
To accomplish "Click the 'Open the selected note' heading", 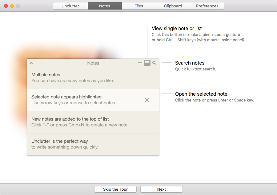I will coord(201,94).
